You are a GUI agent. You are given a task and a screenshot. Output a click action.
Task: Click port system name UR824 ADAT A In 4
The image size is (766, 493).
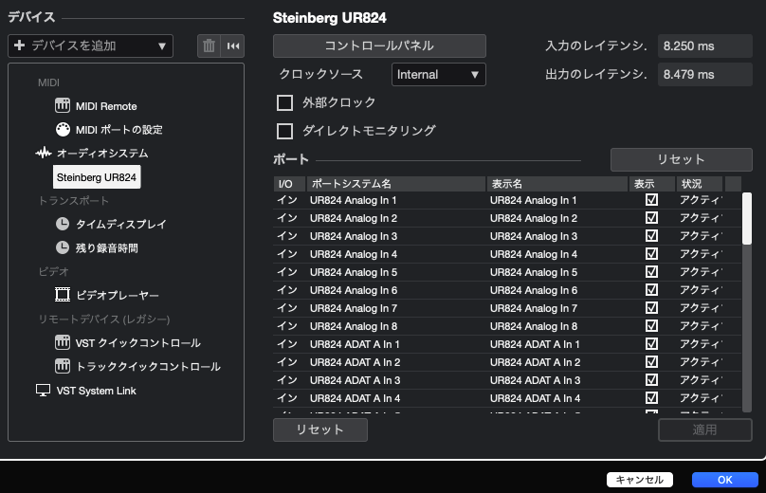tap(355, 398)
